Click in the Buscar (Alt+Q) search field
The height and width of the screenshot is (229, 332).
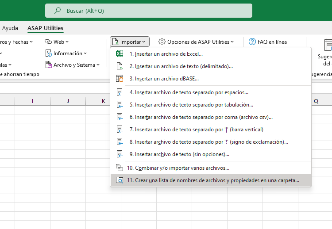149,11
